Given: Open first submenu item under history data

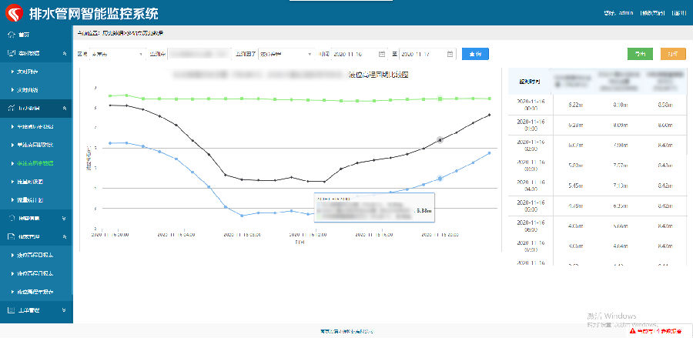Looking at the screenshot, I should [36, 126].
